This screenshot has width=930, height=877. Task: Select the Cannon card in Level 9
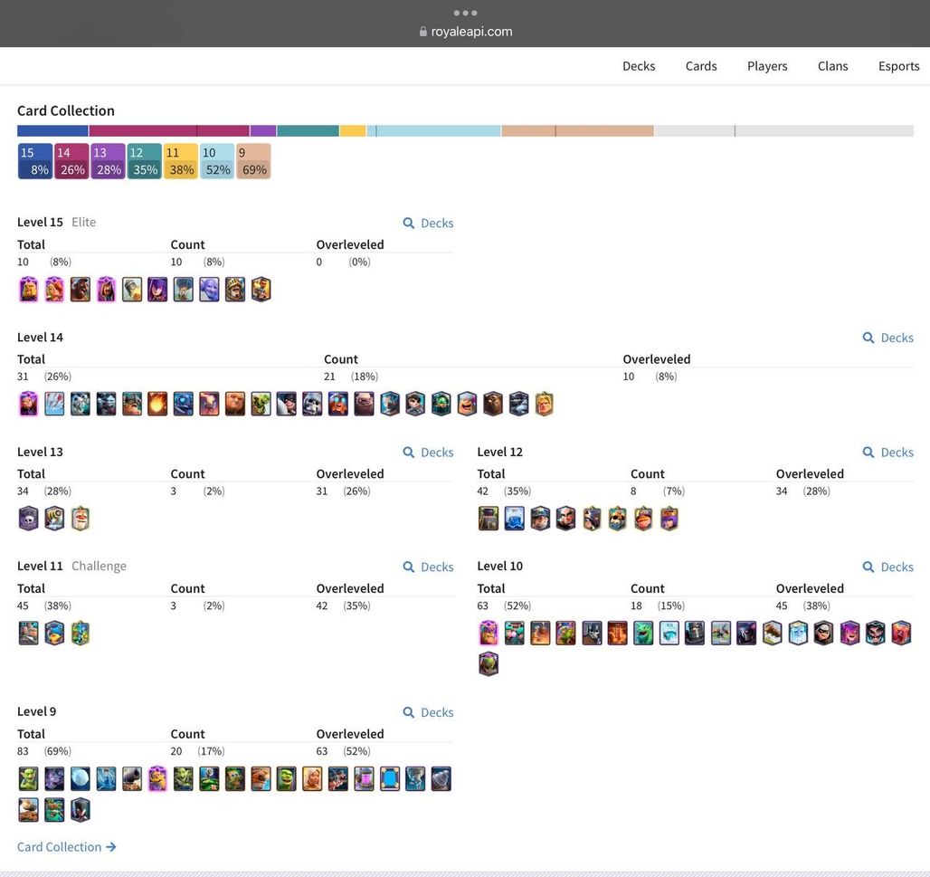tap(132, 778)
